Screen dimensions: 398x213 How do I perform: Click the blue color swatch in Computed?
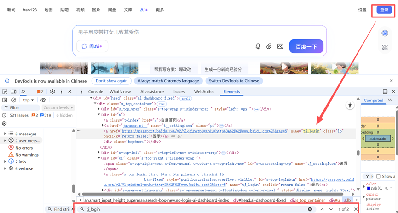(x=369, y=188)
